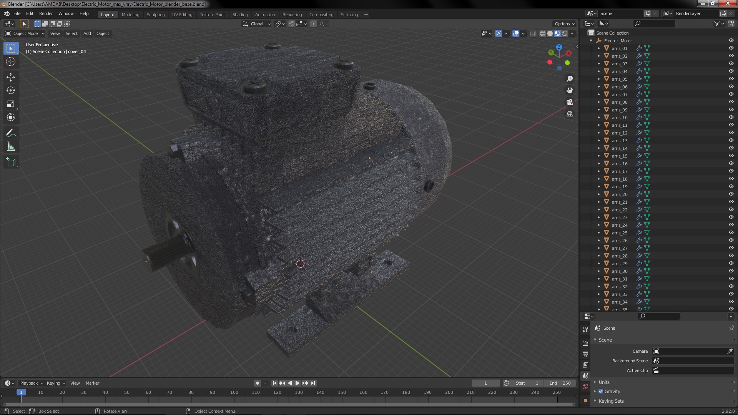Open the Render menu
This screenshot has width=738, height=415.
point(46,13)
